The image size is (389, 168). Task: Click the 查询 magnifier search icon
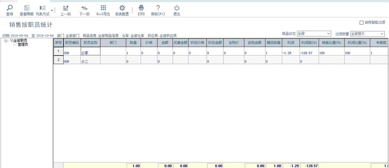tap(10, 8)
